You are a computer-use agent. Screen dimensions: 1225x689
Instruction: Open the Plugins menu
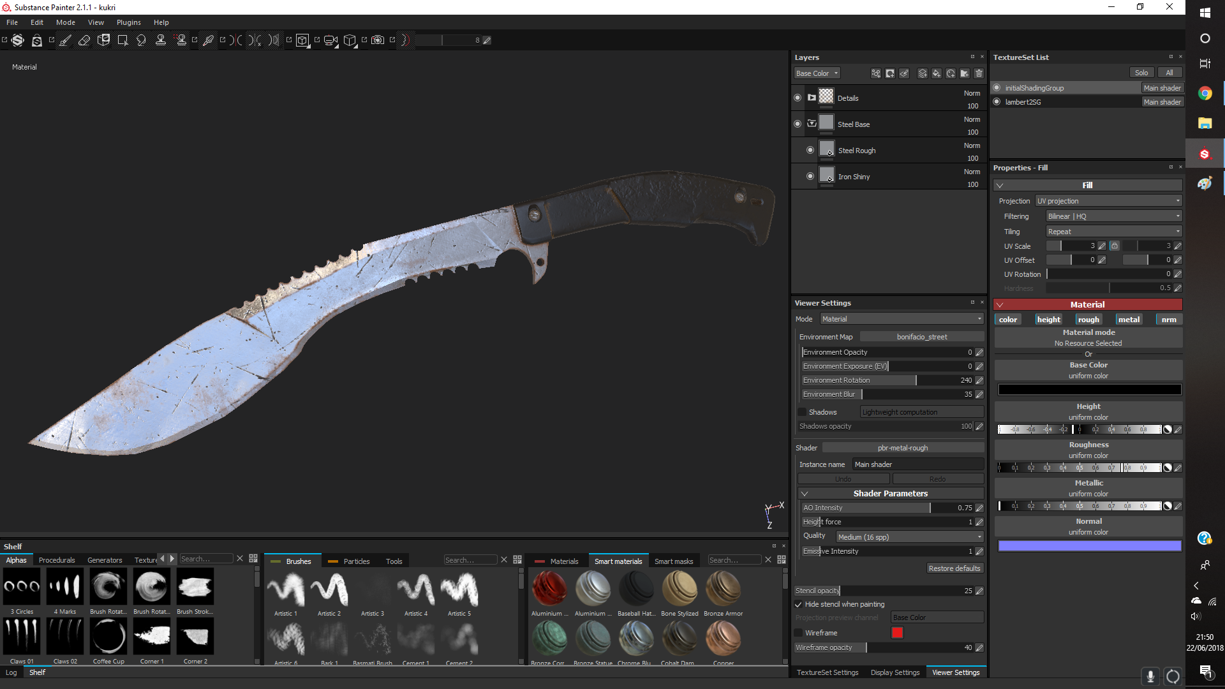click(129, 22)
